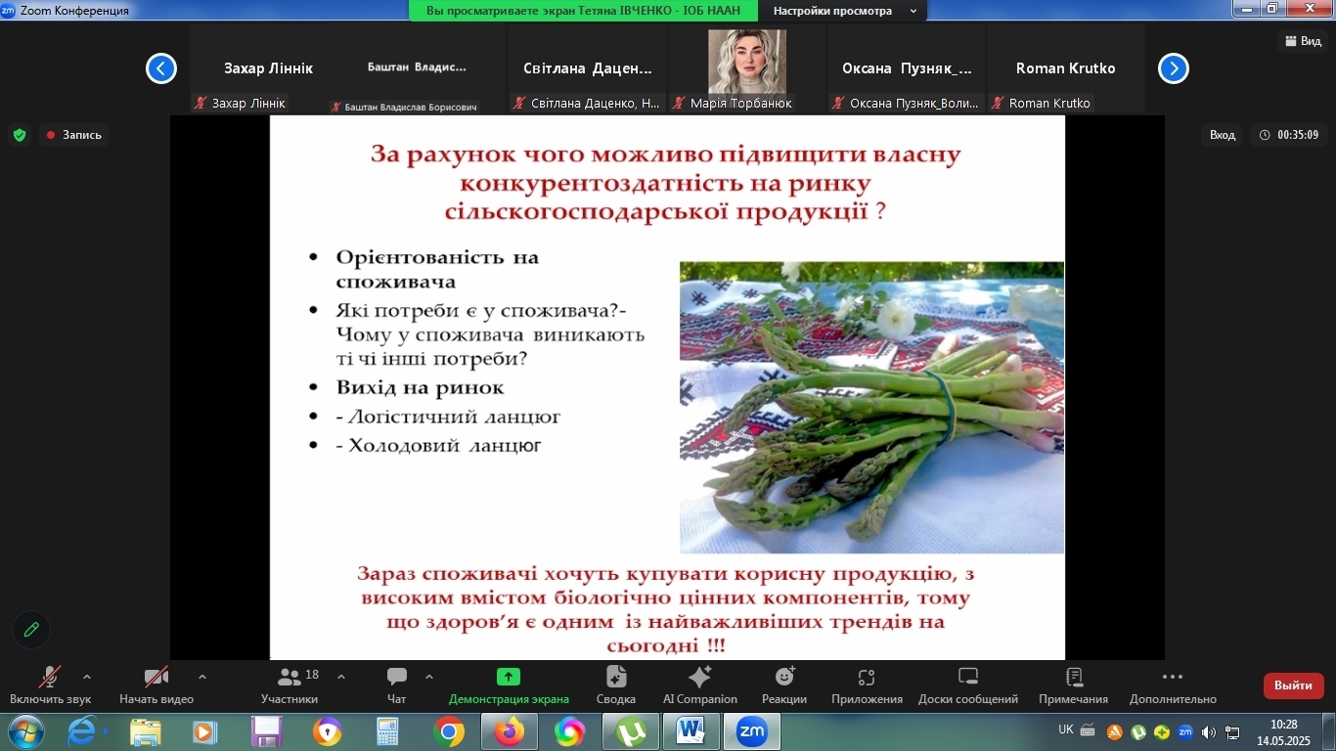Open the Чат panel

click(396, 685)
